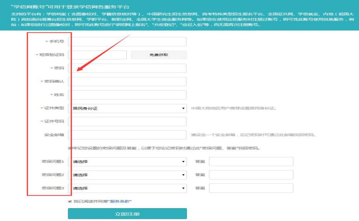Click the answer field for 密保问题2

tap(251, 175)
